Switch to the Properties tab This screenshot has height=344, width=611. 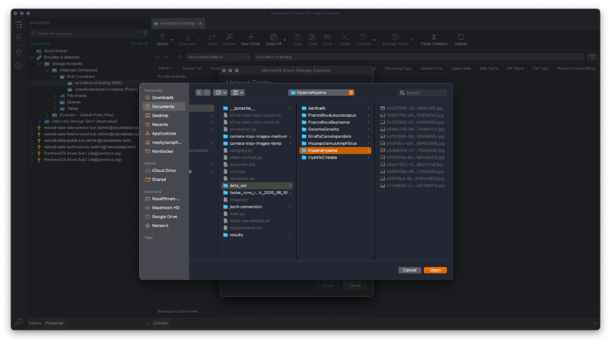54,323
